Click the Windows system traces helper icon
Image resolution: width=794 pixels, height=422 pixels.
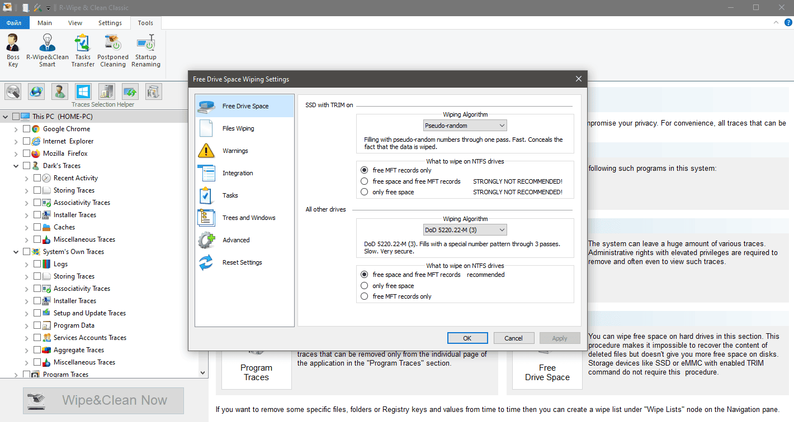click(83, 91)
